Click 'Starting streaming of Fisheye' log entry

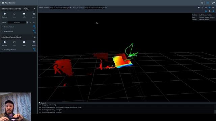(x=62, y=107)
